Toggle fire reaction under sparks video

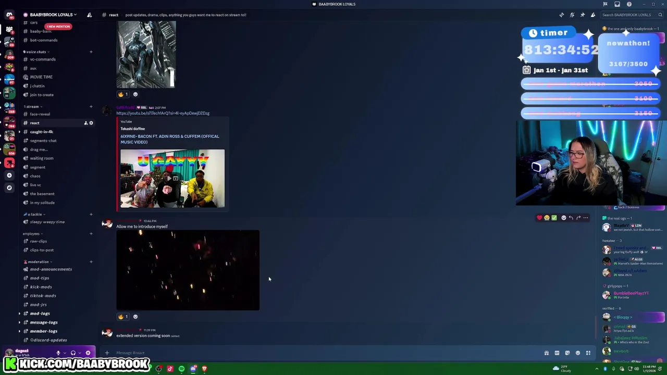click(123, 317)
